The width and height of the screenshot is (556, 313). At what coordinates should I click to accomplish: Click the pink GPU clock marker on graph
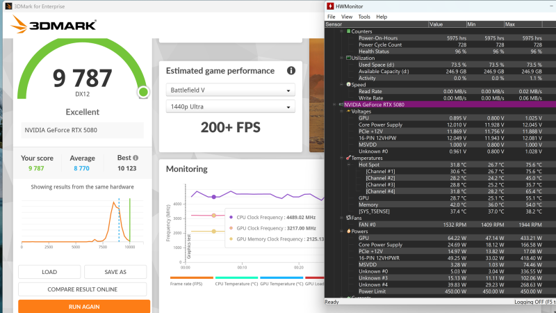click(214, 216)
